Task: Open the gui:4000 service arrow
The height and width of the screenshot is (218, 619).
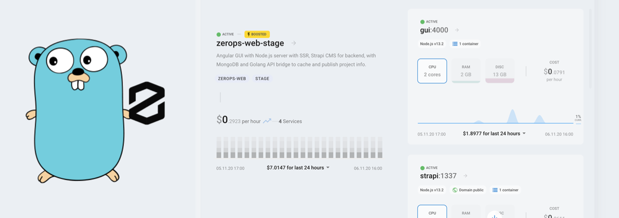Action: [x=457, y=30]
